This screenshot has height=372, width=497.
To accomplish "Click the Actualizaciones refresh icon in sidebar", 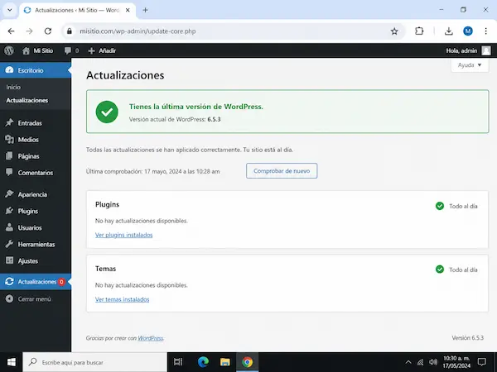I will (9, 281).
